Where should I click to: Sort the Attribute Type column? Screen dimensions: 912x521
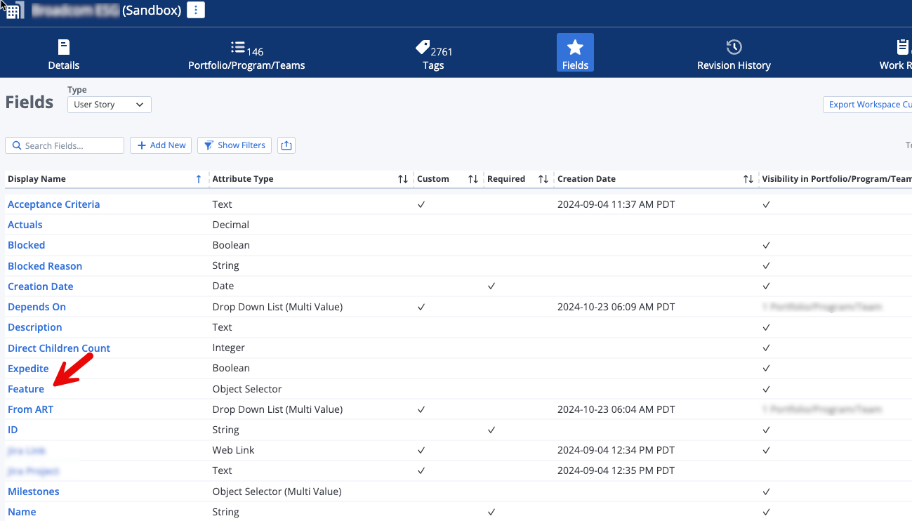(x=402, y=179)
